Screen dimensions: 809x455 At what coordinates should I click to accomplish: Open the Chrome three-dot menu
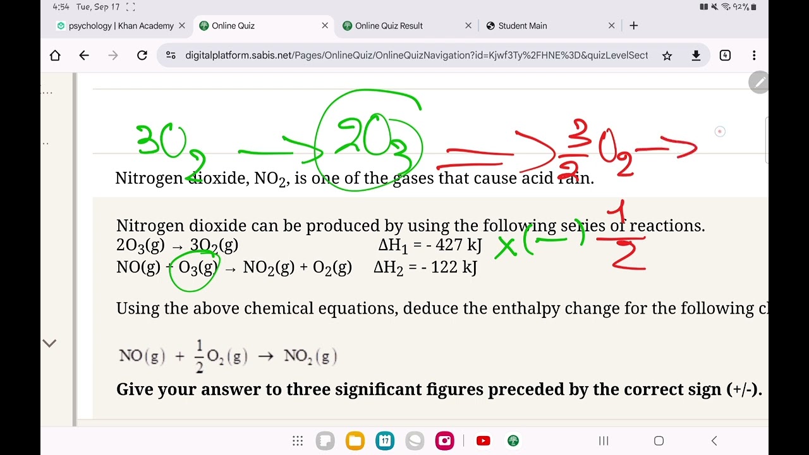click(754, 56)
